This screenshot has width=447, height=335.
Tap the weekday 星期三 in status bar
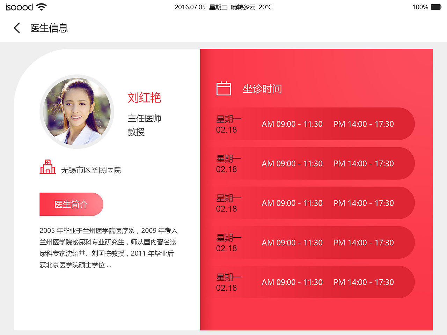pos(218,7)
